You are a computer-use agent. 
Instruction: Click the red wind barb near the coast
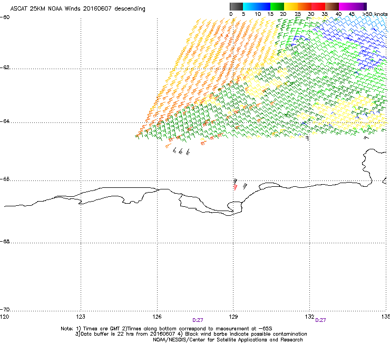point(235,187)
